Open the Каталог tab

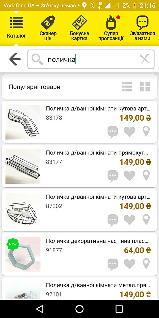[16, 28]
